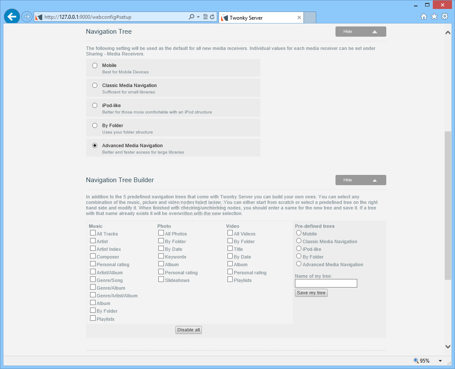
Task: Click the search magnifier in address bar
Action: coord(191,17)
